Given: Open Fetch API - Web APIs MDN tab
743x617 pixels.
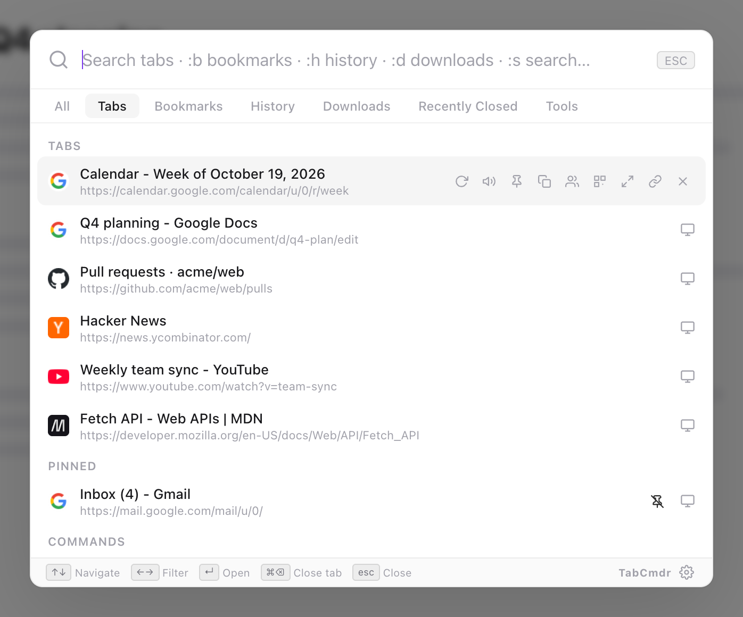Looking at the screenshot, I should [x=371, y=426].
